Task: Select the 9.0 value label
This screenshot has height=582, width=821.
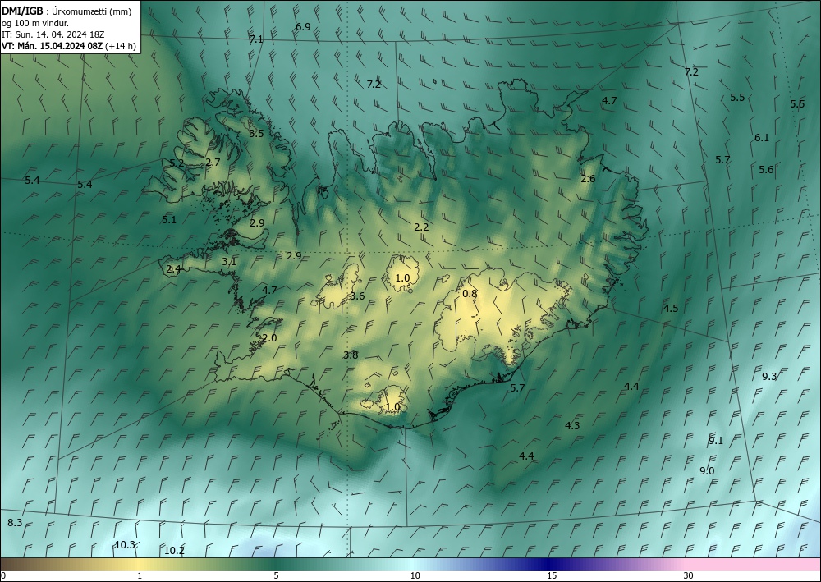Action: tap(707, 471)
